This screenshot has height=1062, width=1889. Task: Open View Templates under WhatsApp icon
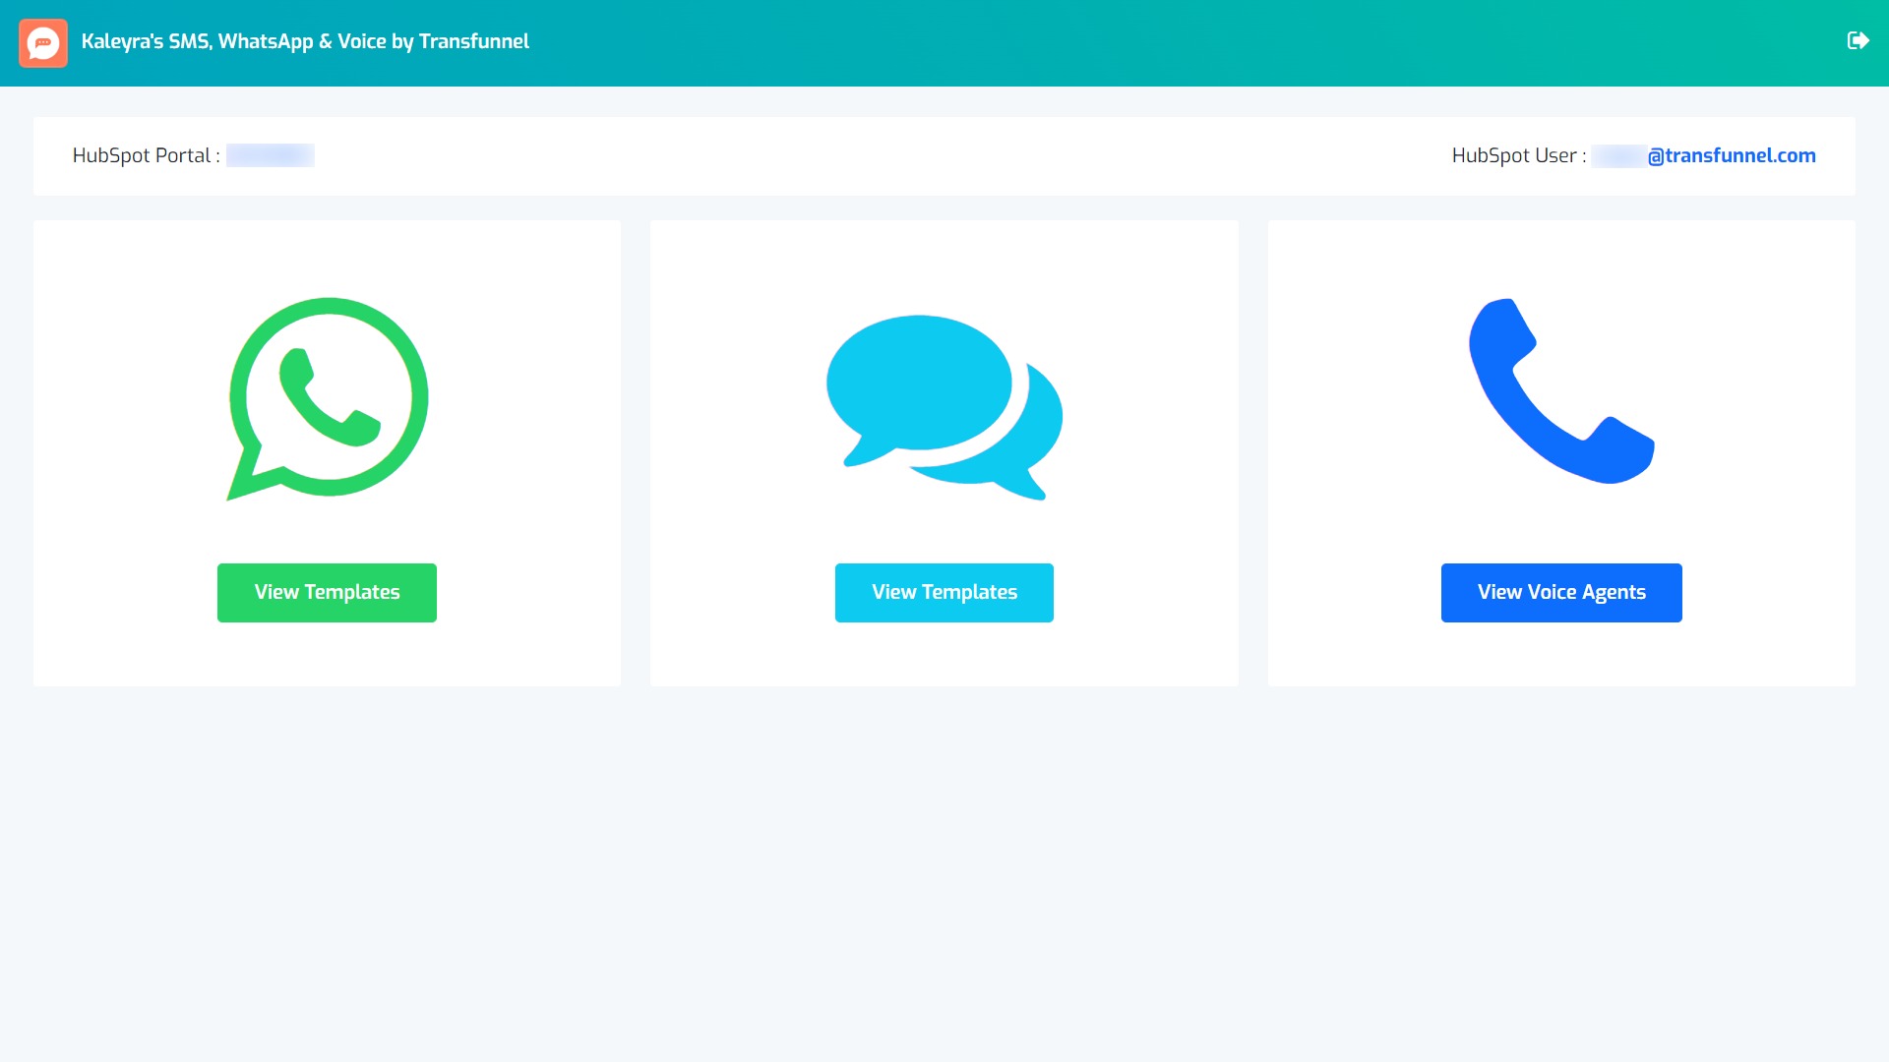[x=327, y=592]
